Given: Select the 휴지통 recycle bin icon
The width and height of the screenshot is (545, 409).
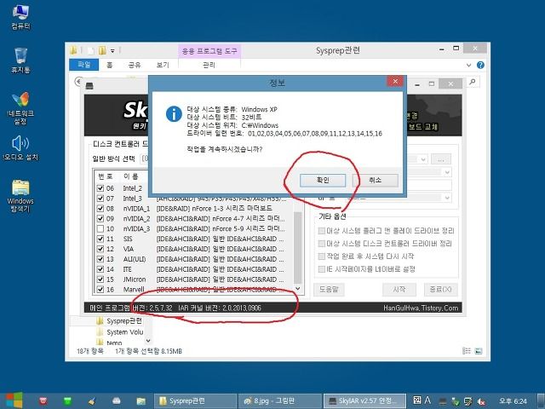Looking at the screenshot, I should pos(20,60).
